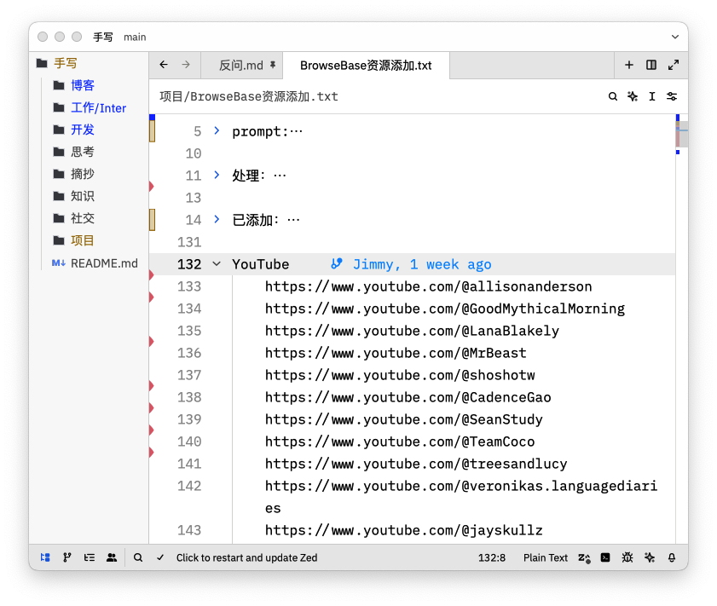Open the terminal panel icon

[605, 557]
